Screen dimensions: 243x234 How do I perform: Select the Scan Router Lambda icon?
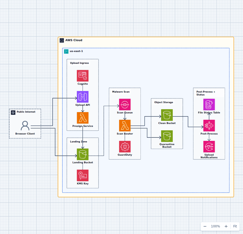click(125, 126)
